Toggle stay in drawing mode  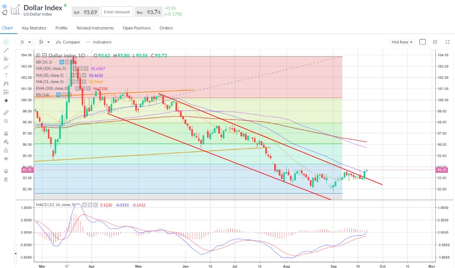pos(6,142)
